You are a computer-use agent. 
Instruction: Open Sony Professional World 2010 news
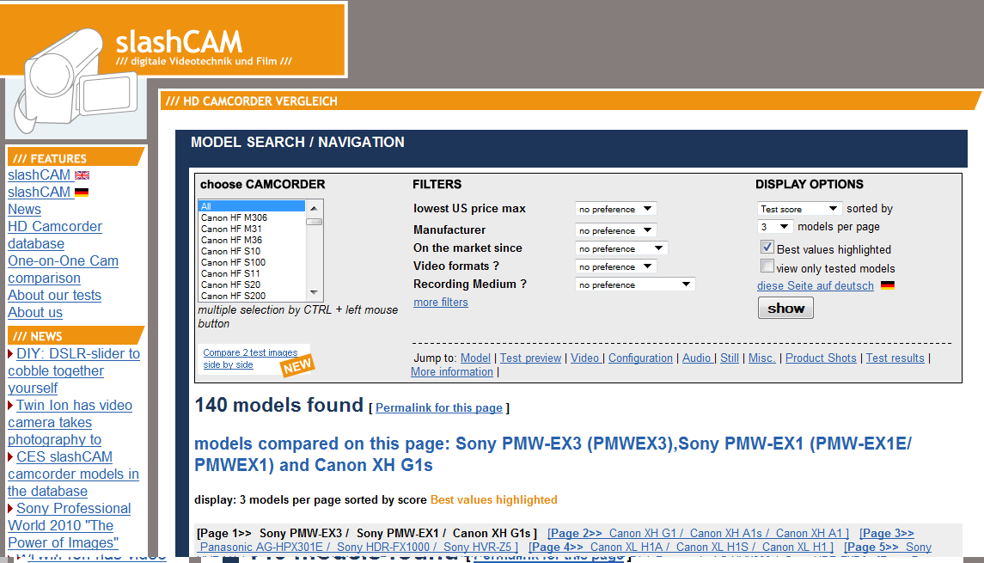coord(70,525)
